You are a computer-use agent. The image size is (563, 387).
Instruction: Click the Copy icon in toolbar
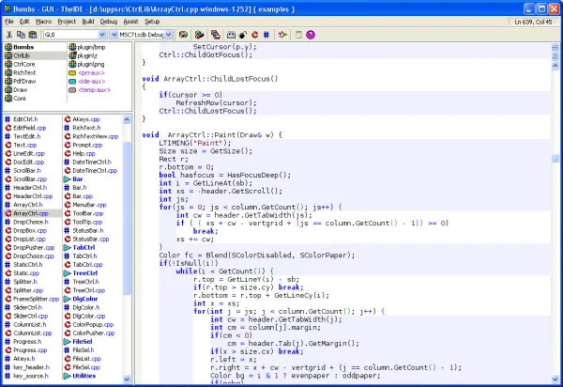(22, 35)
